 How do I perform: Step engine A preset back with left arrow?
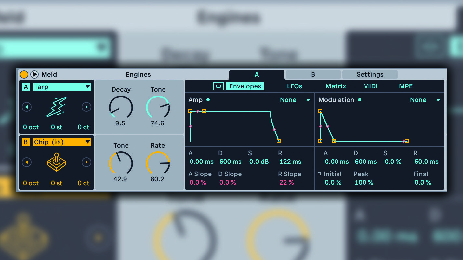[x=26, y=107]
